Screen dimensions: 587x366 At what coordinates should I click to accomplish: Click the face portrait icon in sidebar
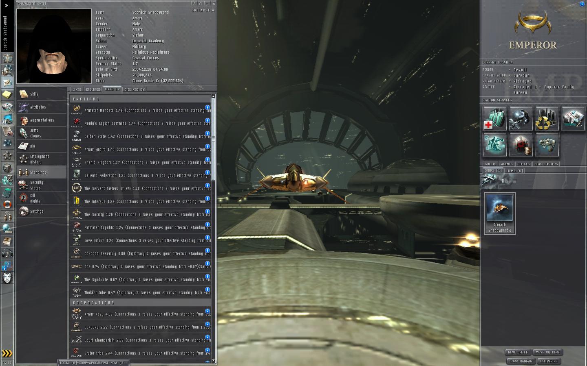click(7, 278)
